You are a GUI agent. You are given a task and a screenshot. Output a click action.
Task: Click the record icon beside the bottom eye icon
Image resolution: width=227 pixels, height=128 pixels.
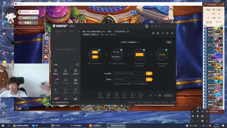click(x=151, y=95)
